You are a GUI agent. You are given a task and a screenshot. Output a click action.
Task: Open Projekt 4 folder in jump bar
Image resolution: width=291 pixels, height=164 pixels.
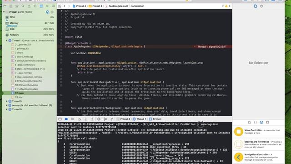(x=95, y=6)
